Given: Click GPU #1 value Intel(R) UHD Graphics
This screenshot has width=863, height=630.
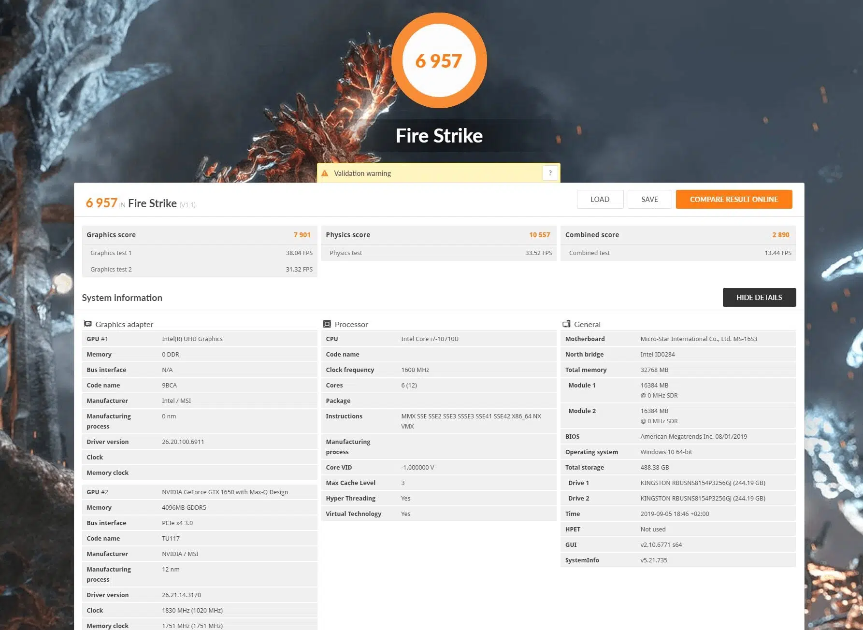Looking at the screenshot, I should pyautogui.click(x=192, y=339).
